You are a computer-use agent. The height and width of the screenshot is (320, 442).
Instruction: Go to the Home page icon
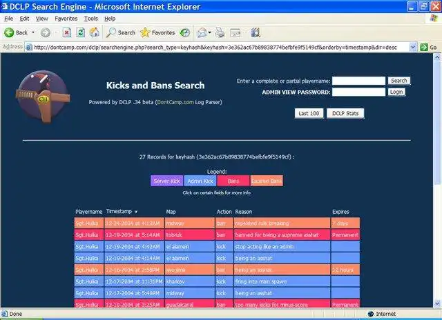95,32
